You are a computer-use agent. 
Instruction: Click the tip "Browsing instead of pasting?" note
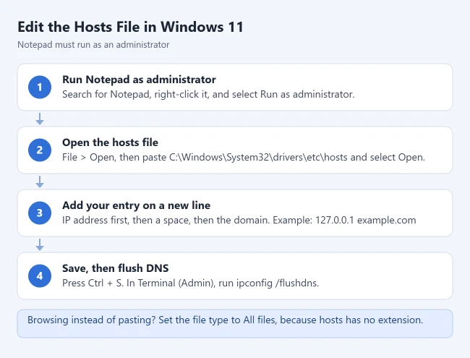pyautogui.click(x=235, y=323)
